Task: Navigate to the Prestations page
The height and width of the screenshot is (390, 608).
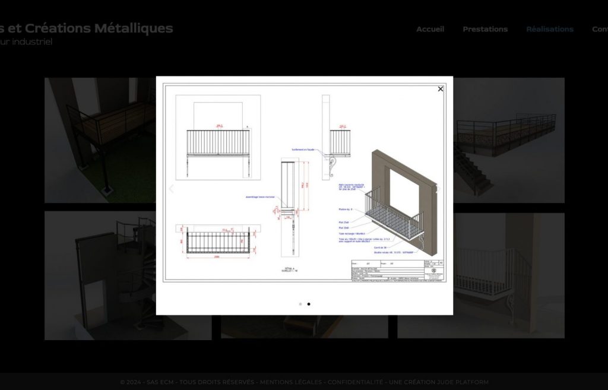Action: (x=485, y=29)
